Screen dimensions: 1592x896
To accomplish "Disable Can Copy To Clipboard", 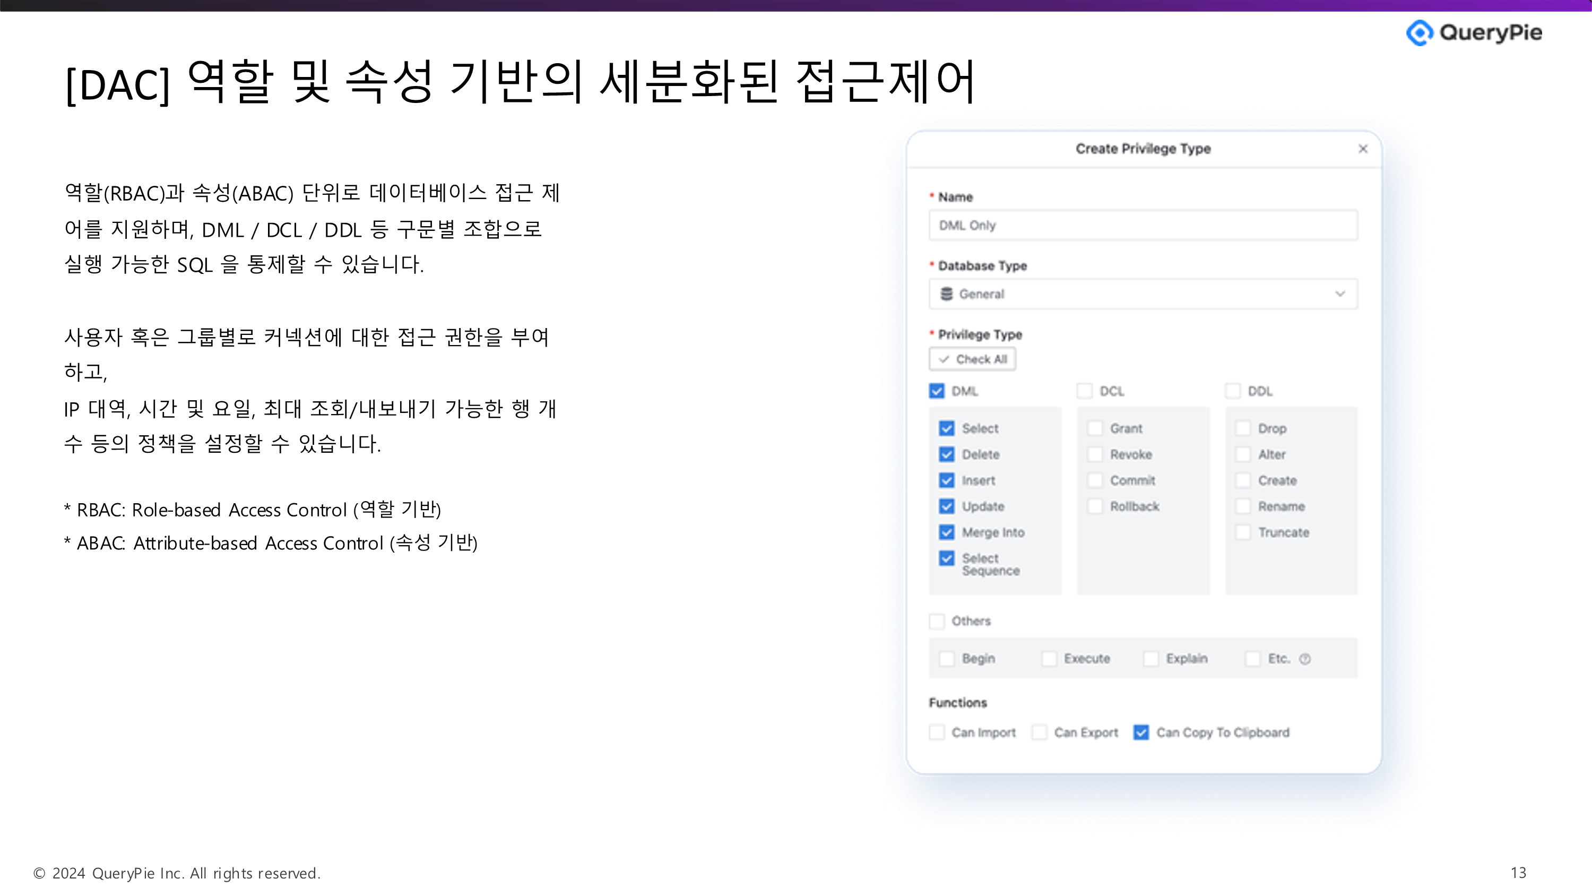I will coord(1141,733).
